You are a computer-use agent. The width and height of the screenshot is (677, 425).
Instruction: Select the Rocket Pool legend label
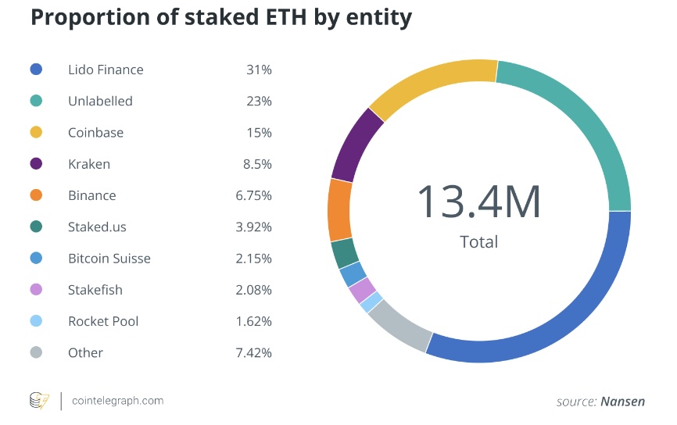103,321
